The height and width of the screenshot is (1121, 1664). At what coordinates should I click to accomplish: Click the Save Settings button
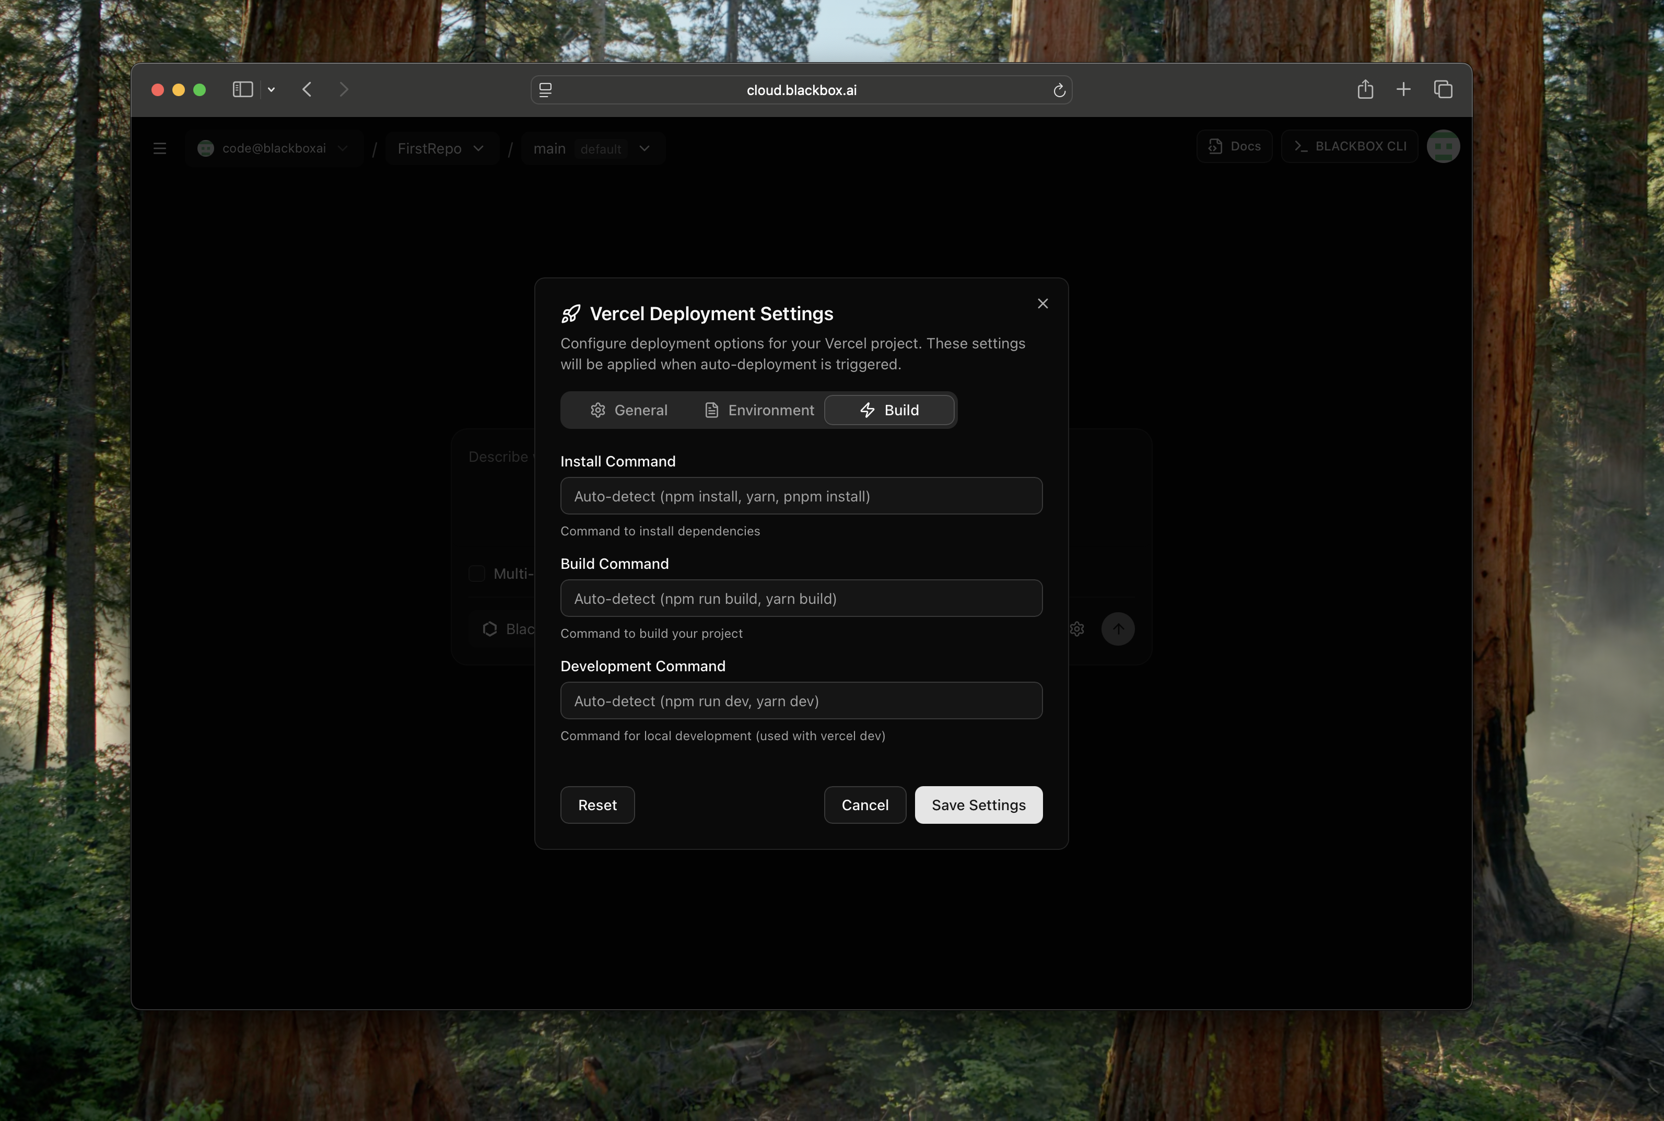(x=978, y=805)
